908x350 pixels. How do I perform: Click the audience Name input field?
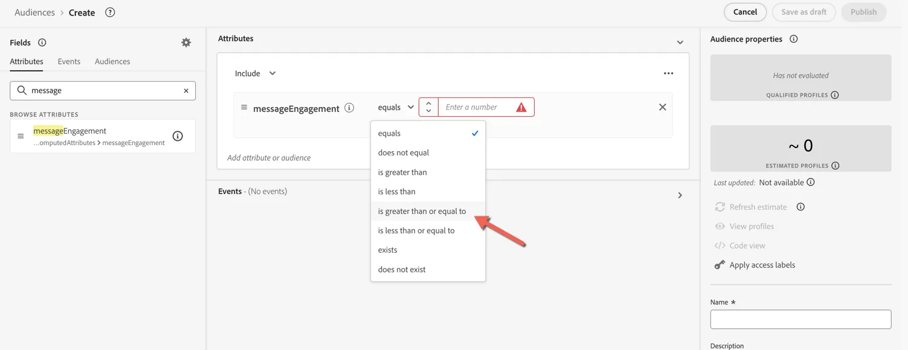pyautogui.click(x=800, y=319)
